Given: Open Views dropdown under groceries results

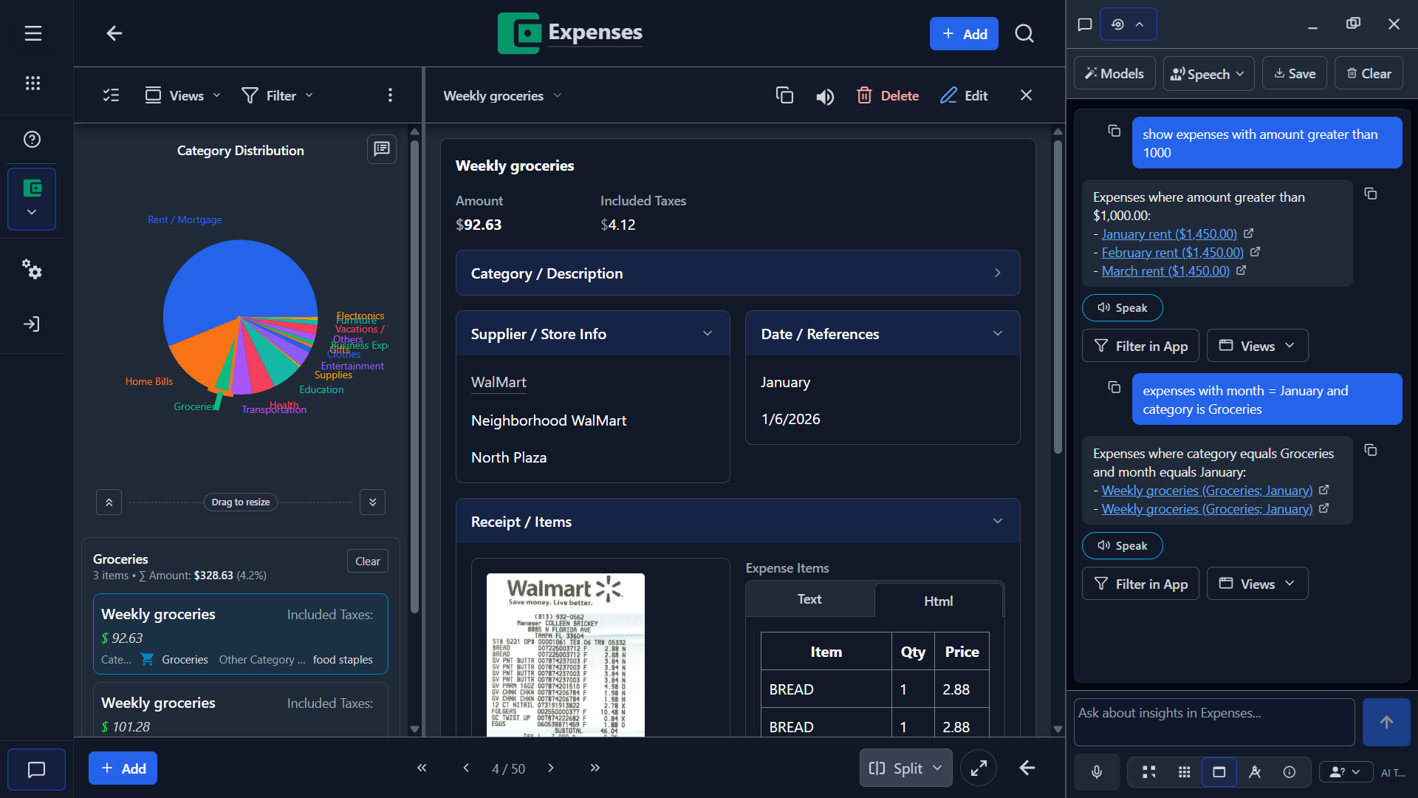Looking at the screenshot, I should pos(1257,584).
